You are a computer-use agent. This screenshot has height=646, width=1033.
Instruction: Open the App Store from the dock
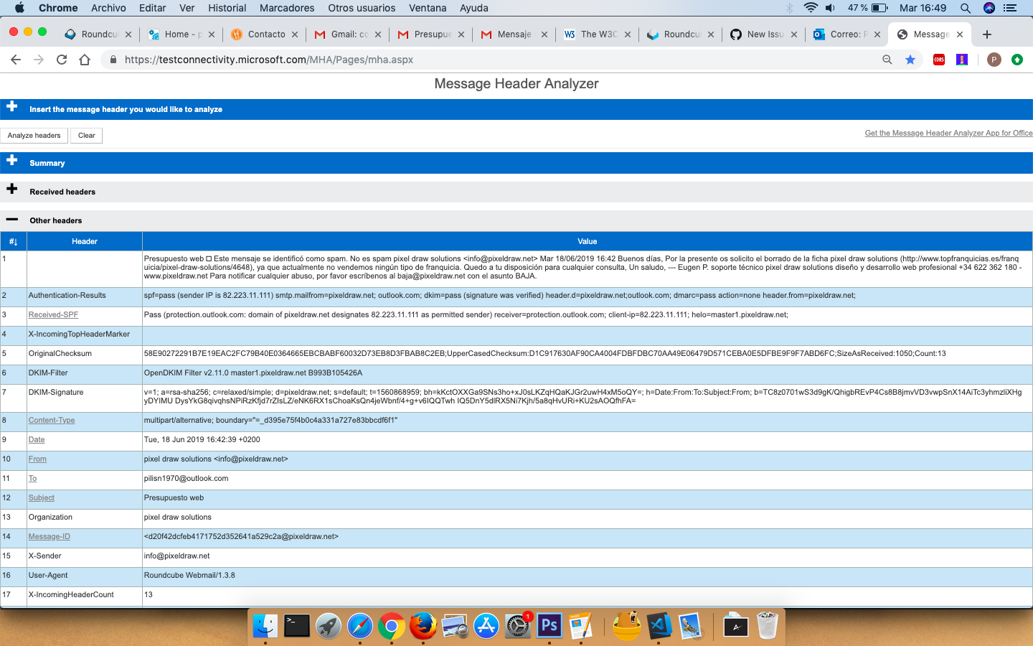coord(486,626)
